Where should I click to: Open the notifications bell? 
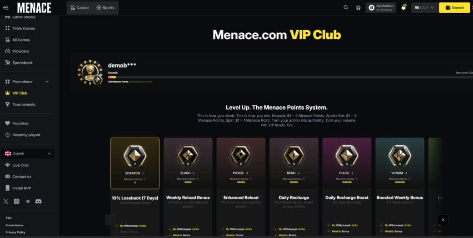point(403,8)
